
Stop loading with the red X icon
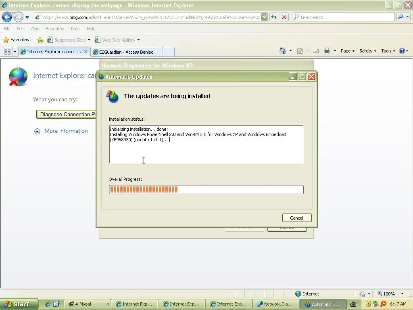(x=284, y=17)
